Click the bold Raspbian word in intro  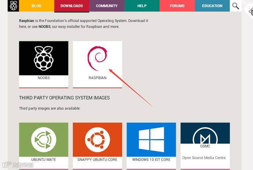click(x=27, y=21)
